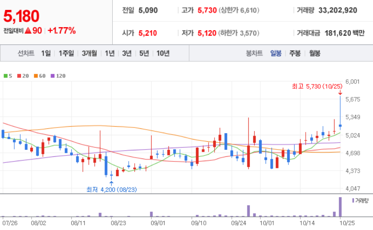Click the 시가 value 5,210
Screen dimensions: 373x230
click(x=148, y=33)
